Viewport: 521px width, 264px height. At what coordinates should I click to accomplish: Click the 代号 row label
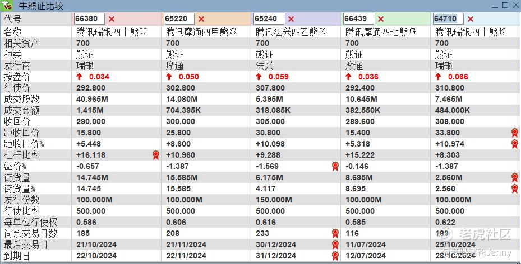[x=13, y=19]
